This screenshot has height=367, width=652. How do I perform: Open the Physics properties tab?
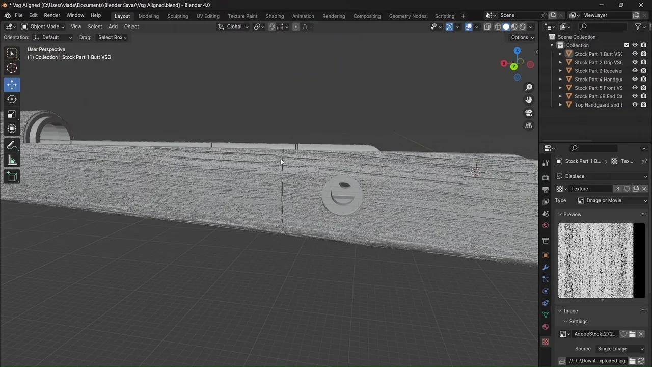point(546,291)
